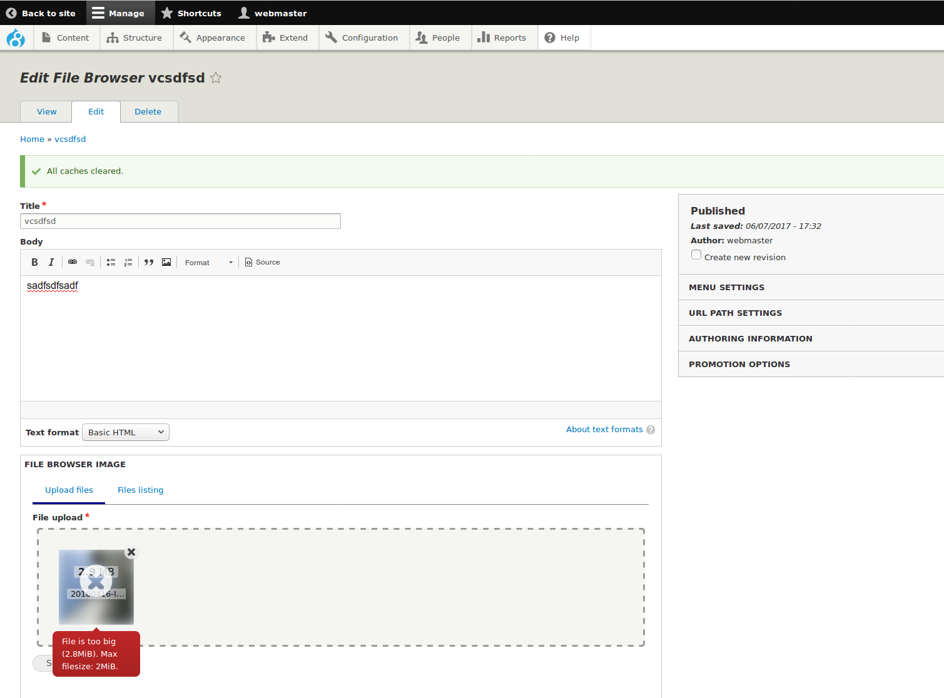Open the Files listing tab
Image resolution: width=944 pixels, height=698 pixels.
pos(140,490)
